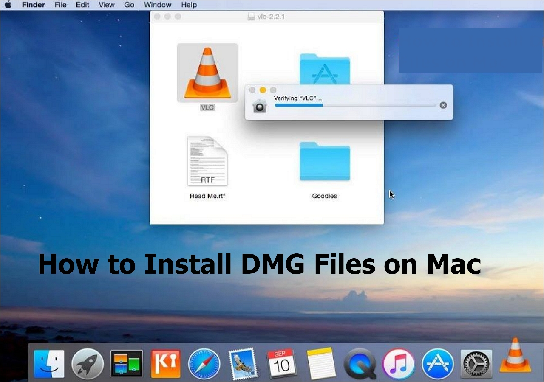Screen dimensions: 544x382
Task: Open the File menu
Action: pos(61,5)
